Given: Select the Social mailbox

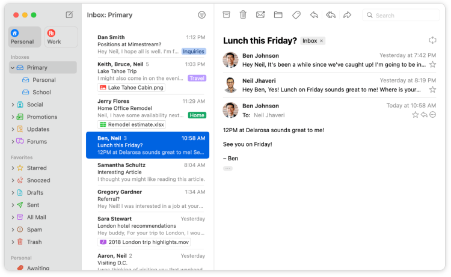Looking at the screenshot, I should click(x=43, y=105).
